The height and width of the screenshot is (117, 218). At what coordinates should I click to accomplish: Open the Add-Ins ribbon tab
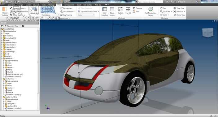98,5
